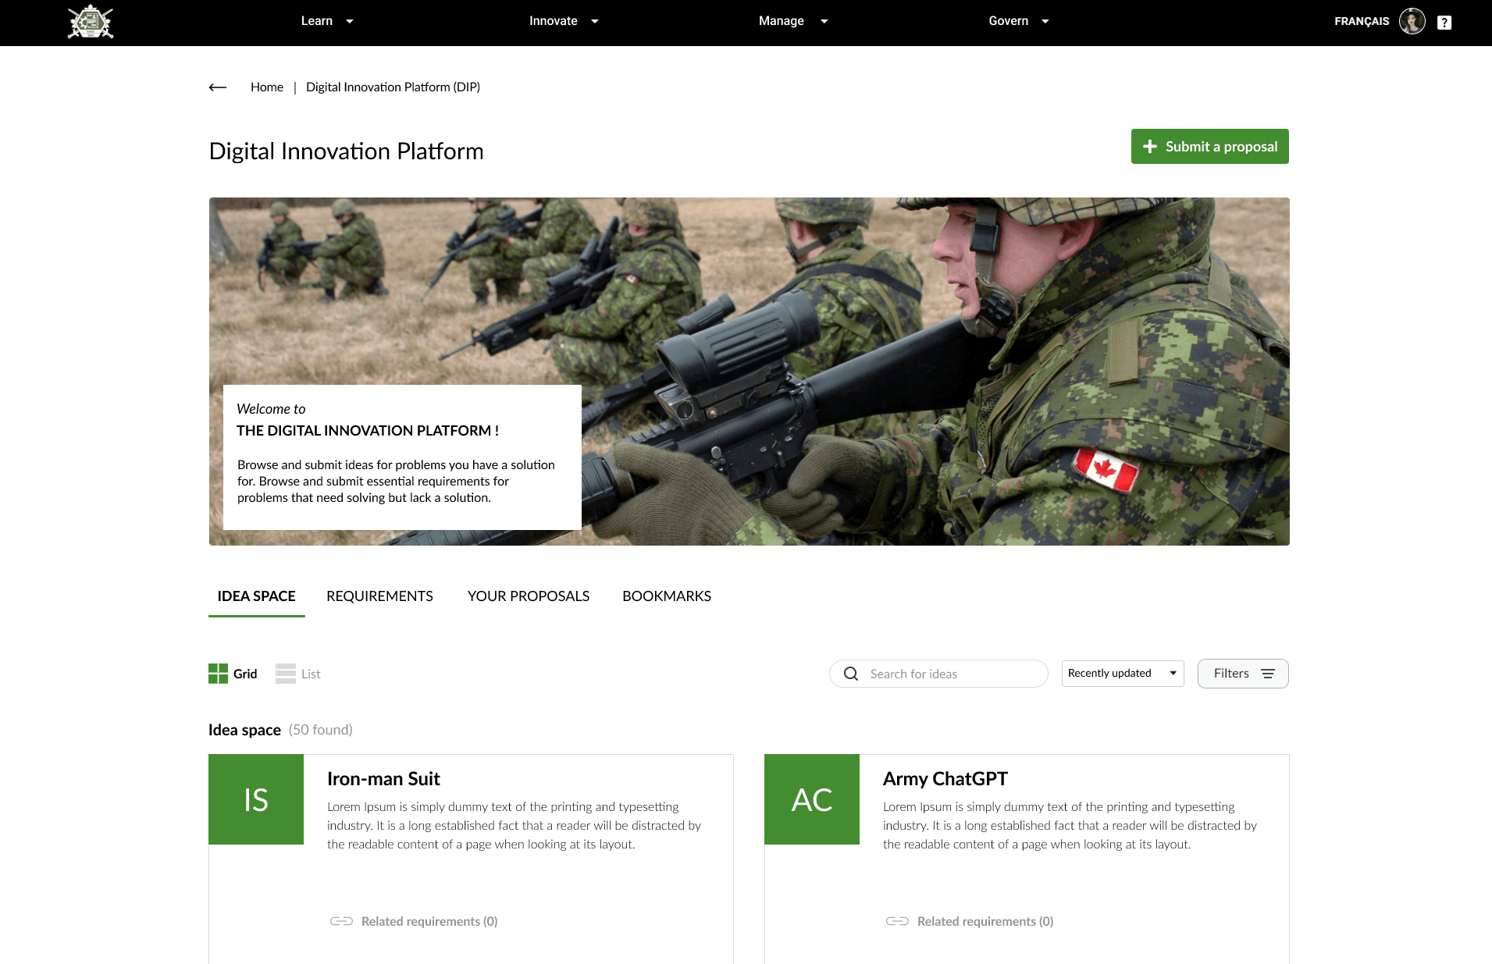Viewport: 1492px width, 964px height.
Task: Click Related requirements (0) under Iron-man Suit
Action: [429, 921]
